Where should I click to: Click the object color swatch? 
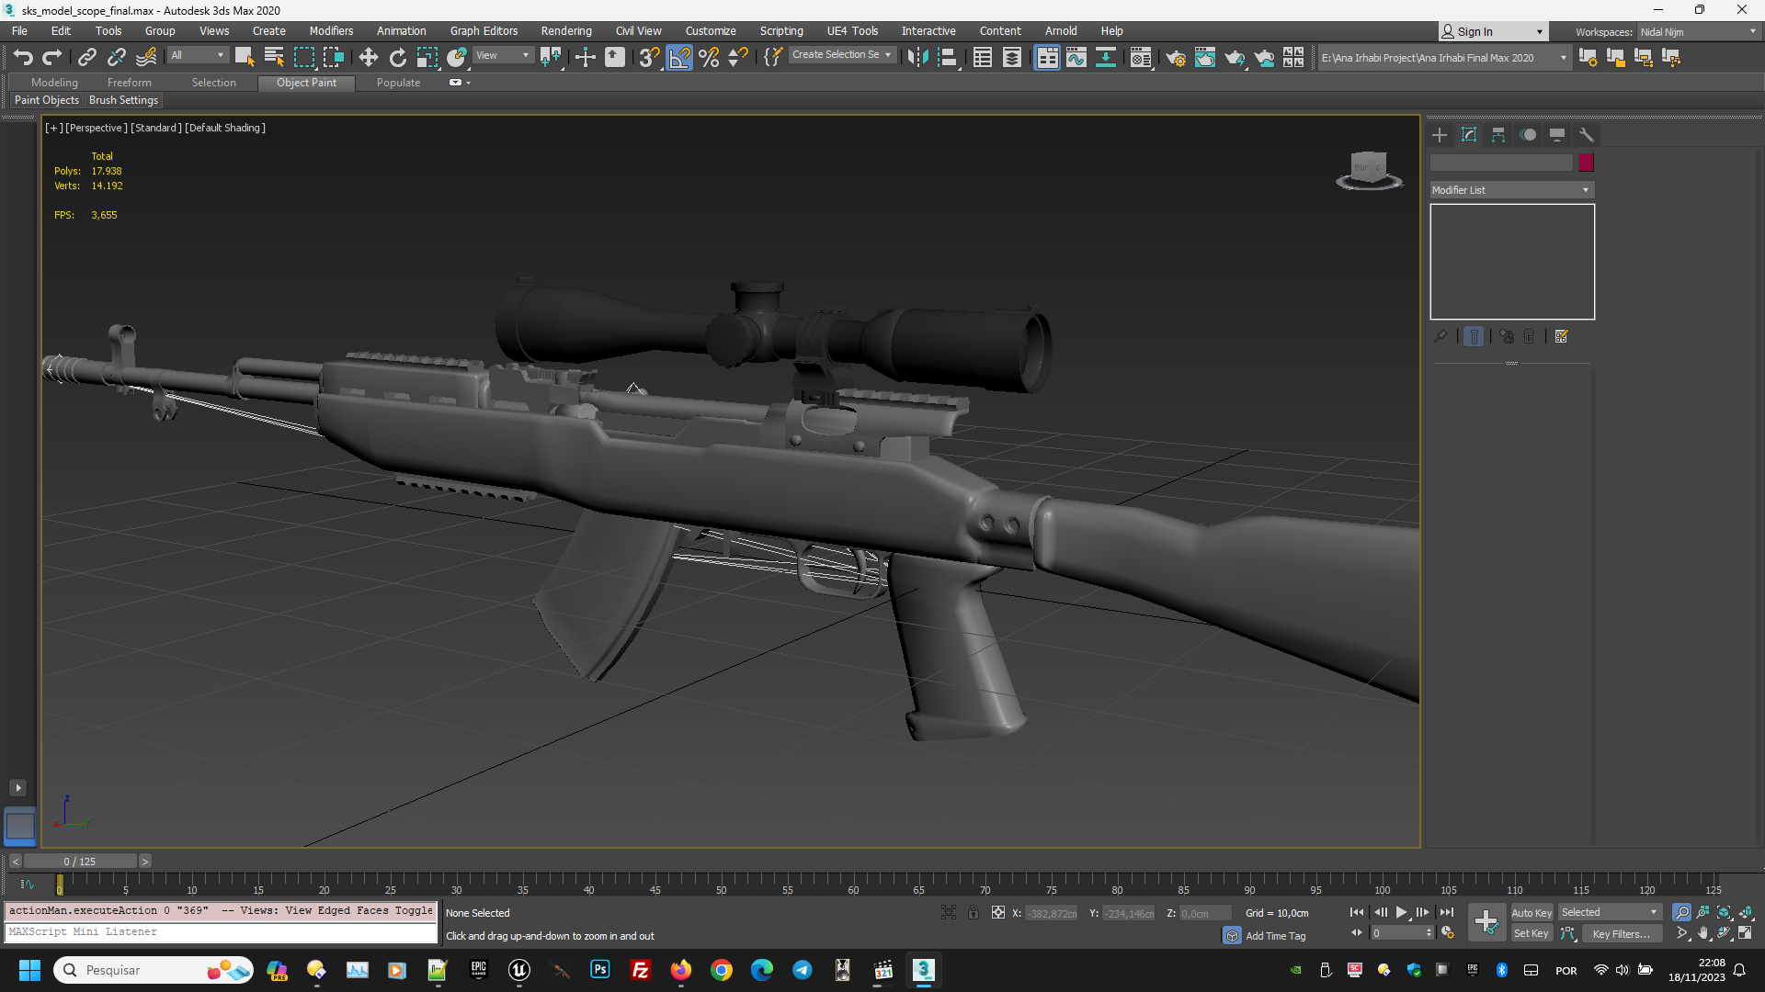pos(1587,163)
